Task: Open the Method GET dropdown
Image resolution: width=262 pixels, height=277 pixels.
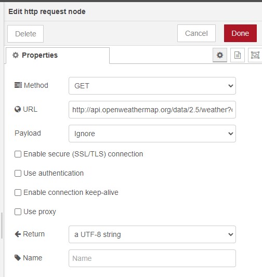Action: click(152, 86)
